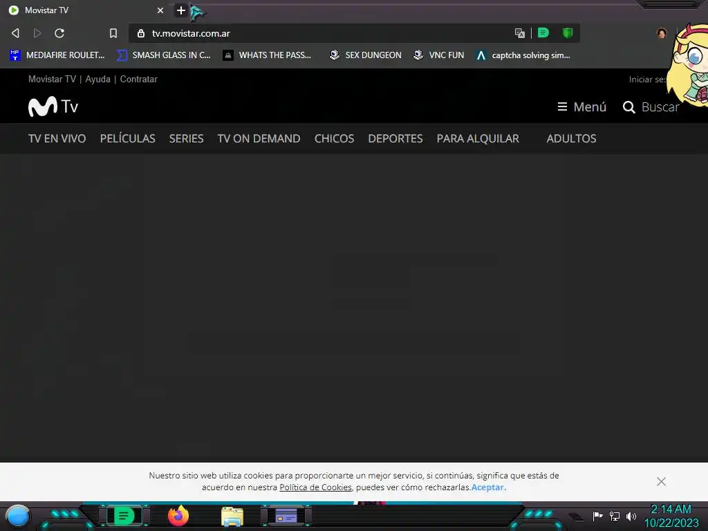Open the SMASH GLASS IN C... bookmark

click(163, 55)
